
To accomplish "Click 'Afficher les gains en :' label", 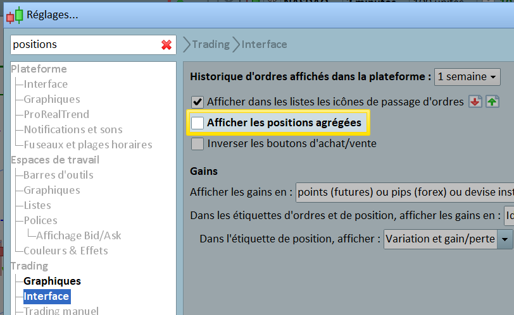I will tap(241, 192).
